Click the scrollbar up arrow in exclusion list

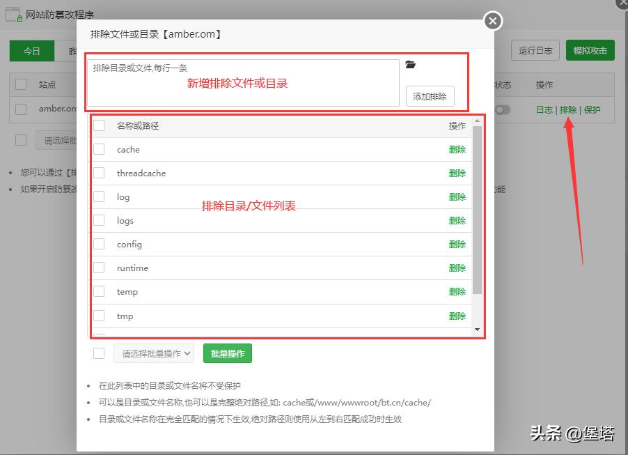476,120
